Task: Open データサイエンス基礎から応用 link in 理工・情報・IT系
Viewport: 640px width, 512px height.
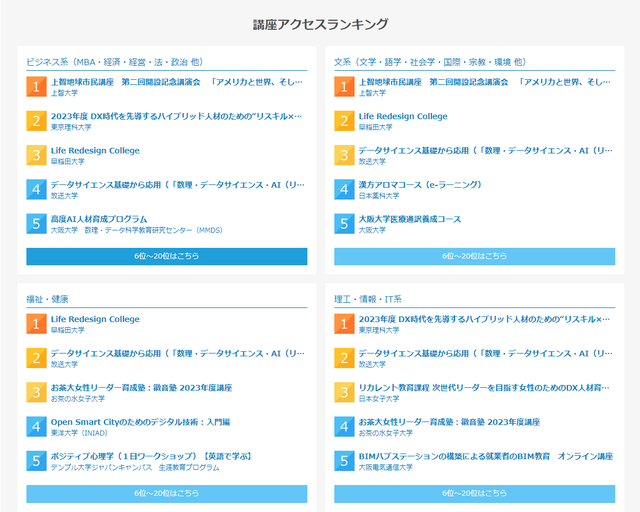Action: 485,354
